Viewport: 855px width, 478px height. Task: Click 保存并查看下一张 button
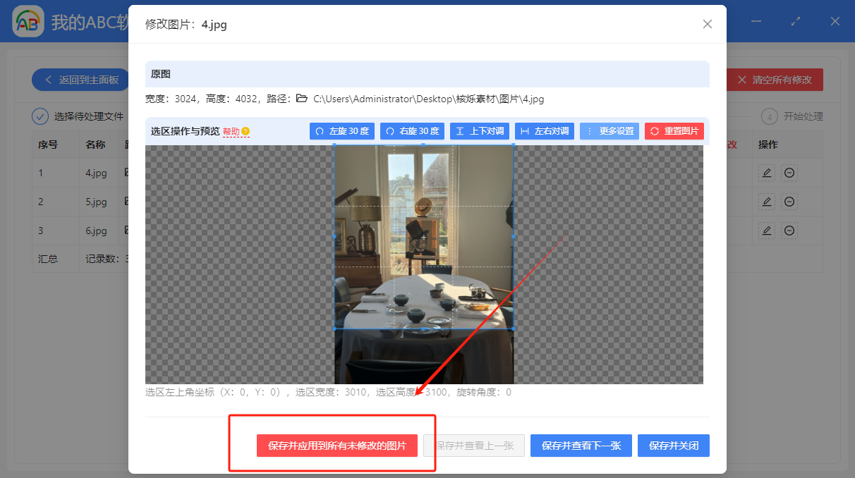[x=581, y=446]
